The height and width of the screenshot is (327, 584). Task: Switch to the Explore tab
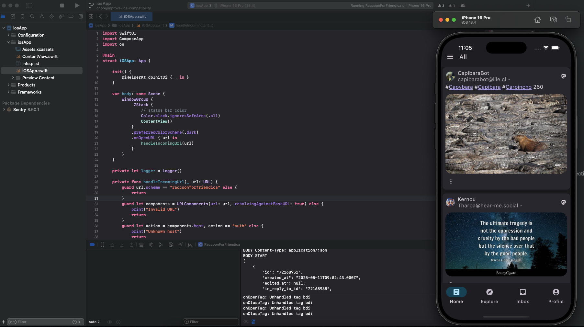(x=489, y=296)
